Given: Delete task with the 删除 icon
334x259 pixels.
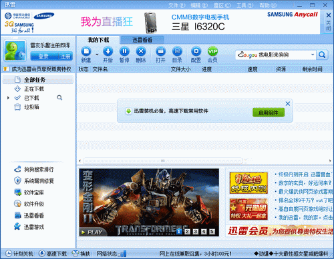Looking at the screenshot, I should tap(141, 51).
